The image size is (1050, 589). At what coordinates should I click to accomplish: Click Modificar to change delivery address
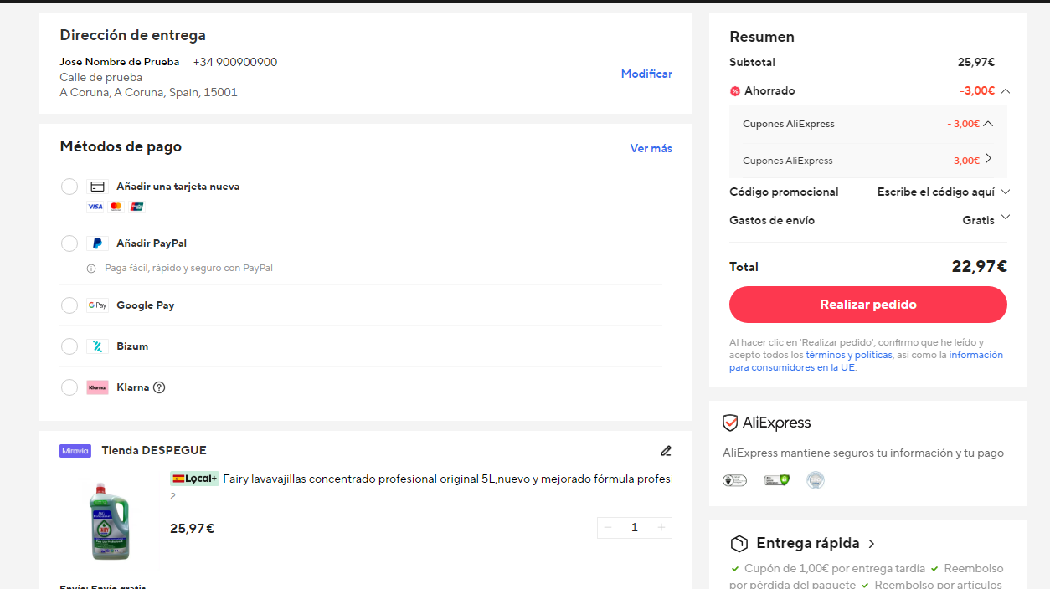pos(646,74)
